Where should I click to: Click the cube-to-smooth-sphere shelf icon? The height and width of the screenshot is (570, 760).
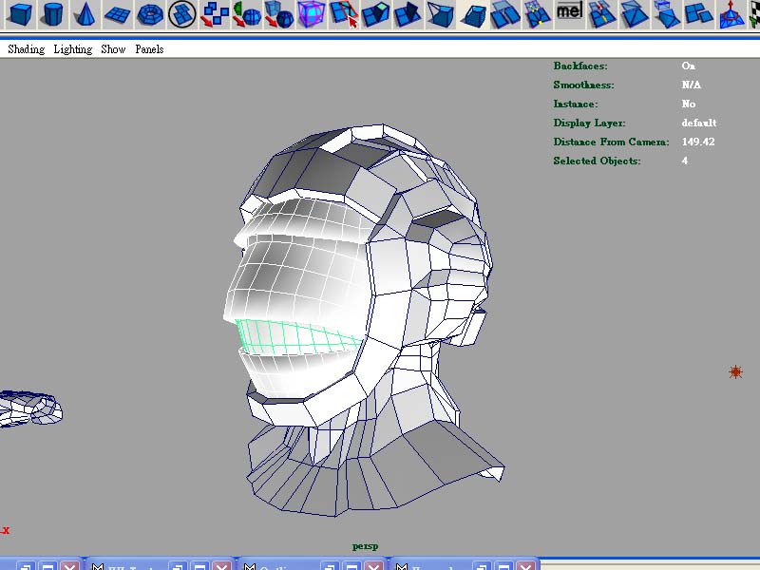[x=279, y=14]
